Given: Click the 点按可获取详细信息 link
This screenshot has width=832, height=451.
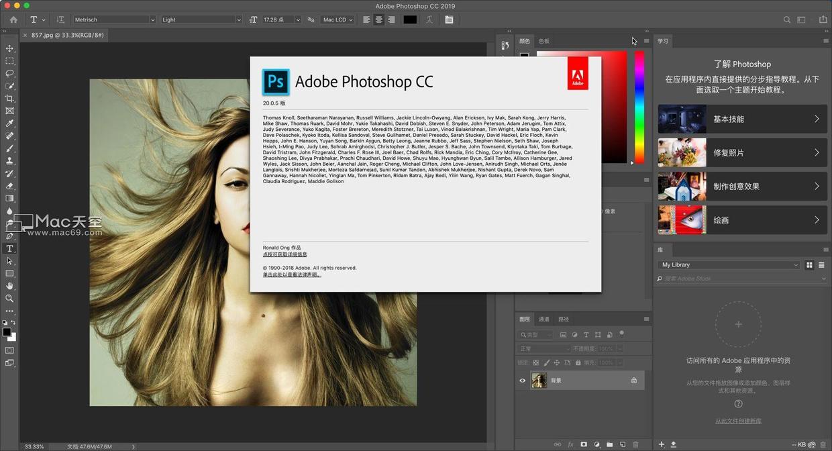Looking at the screenshot, I should coord(285,254).
